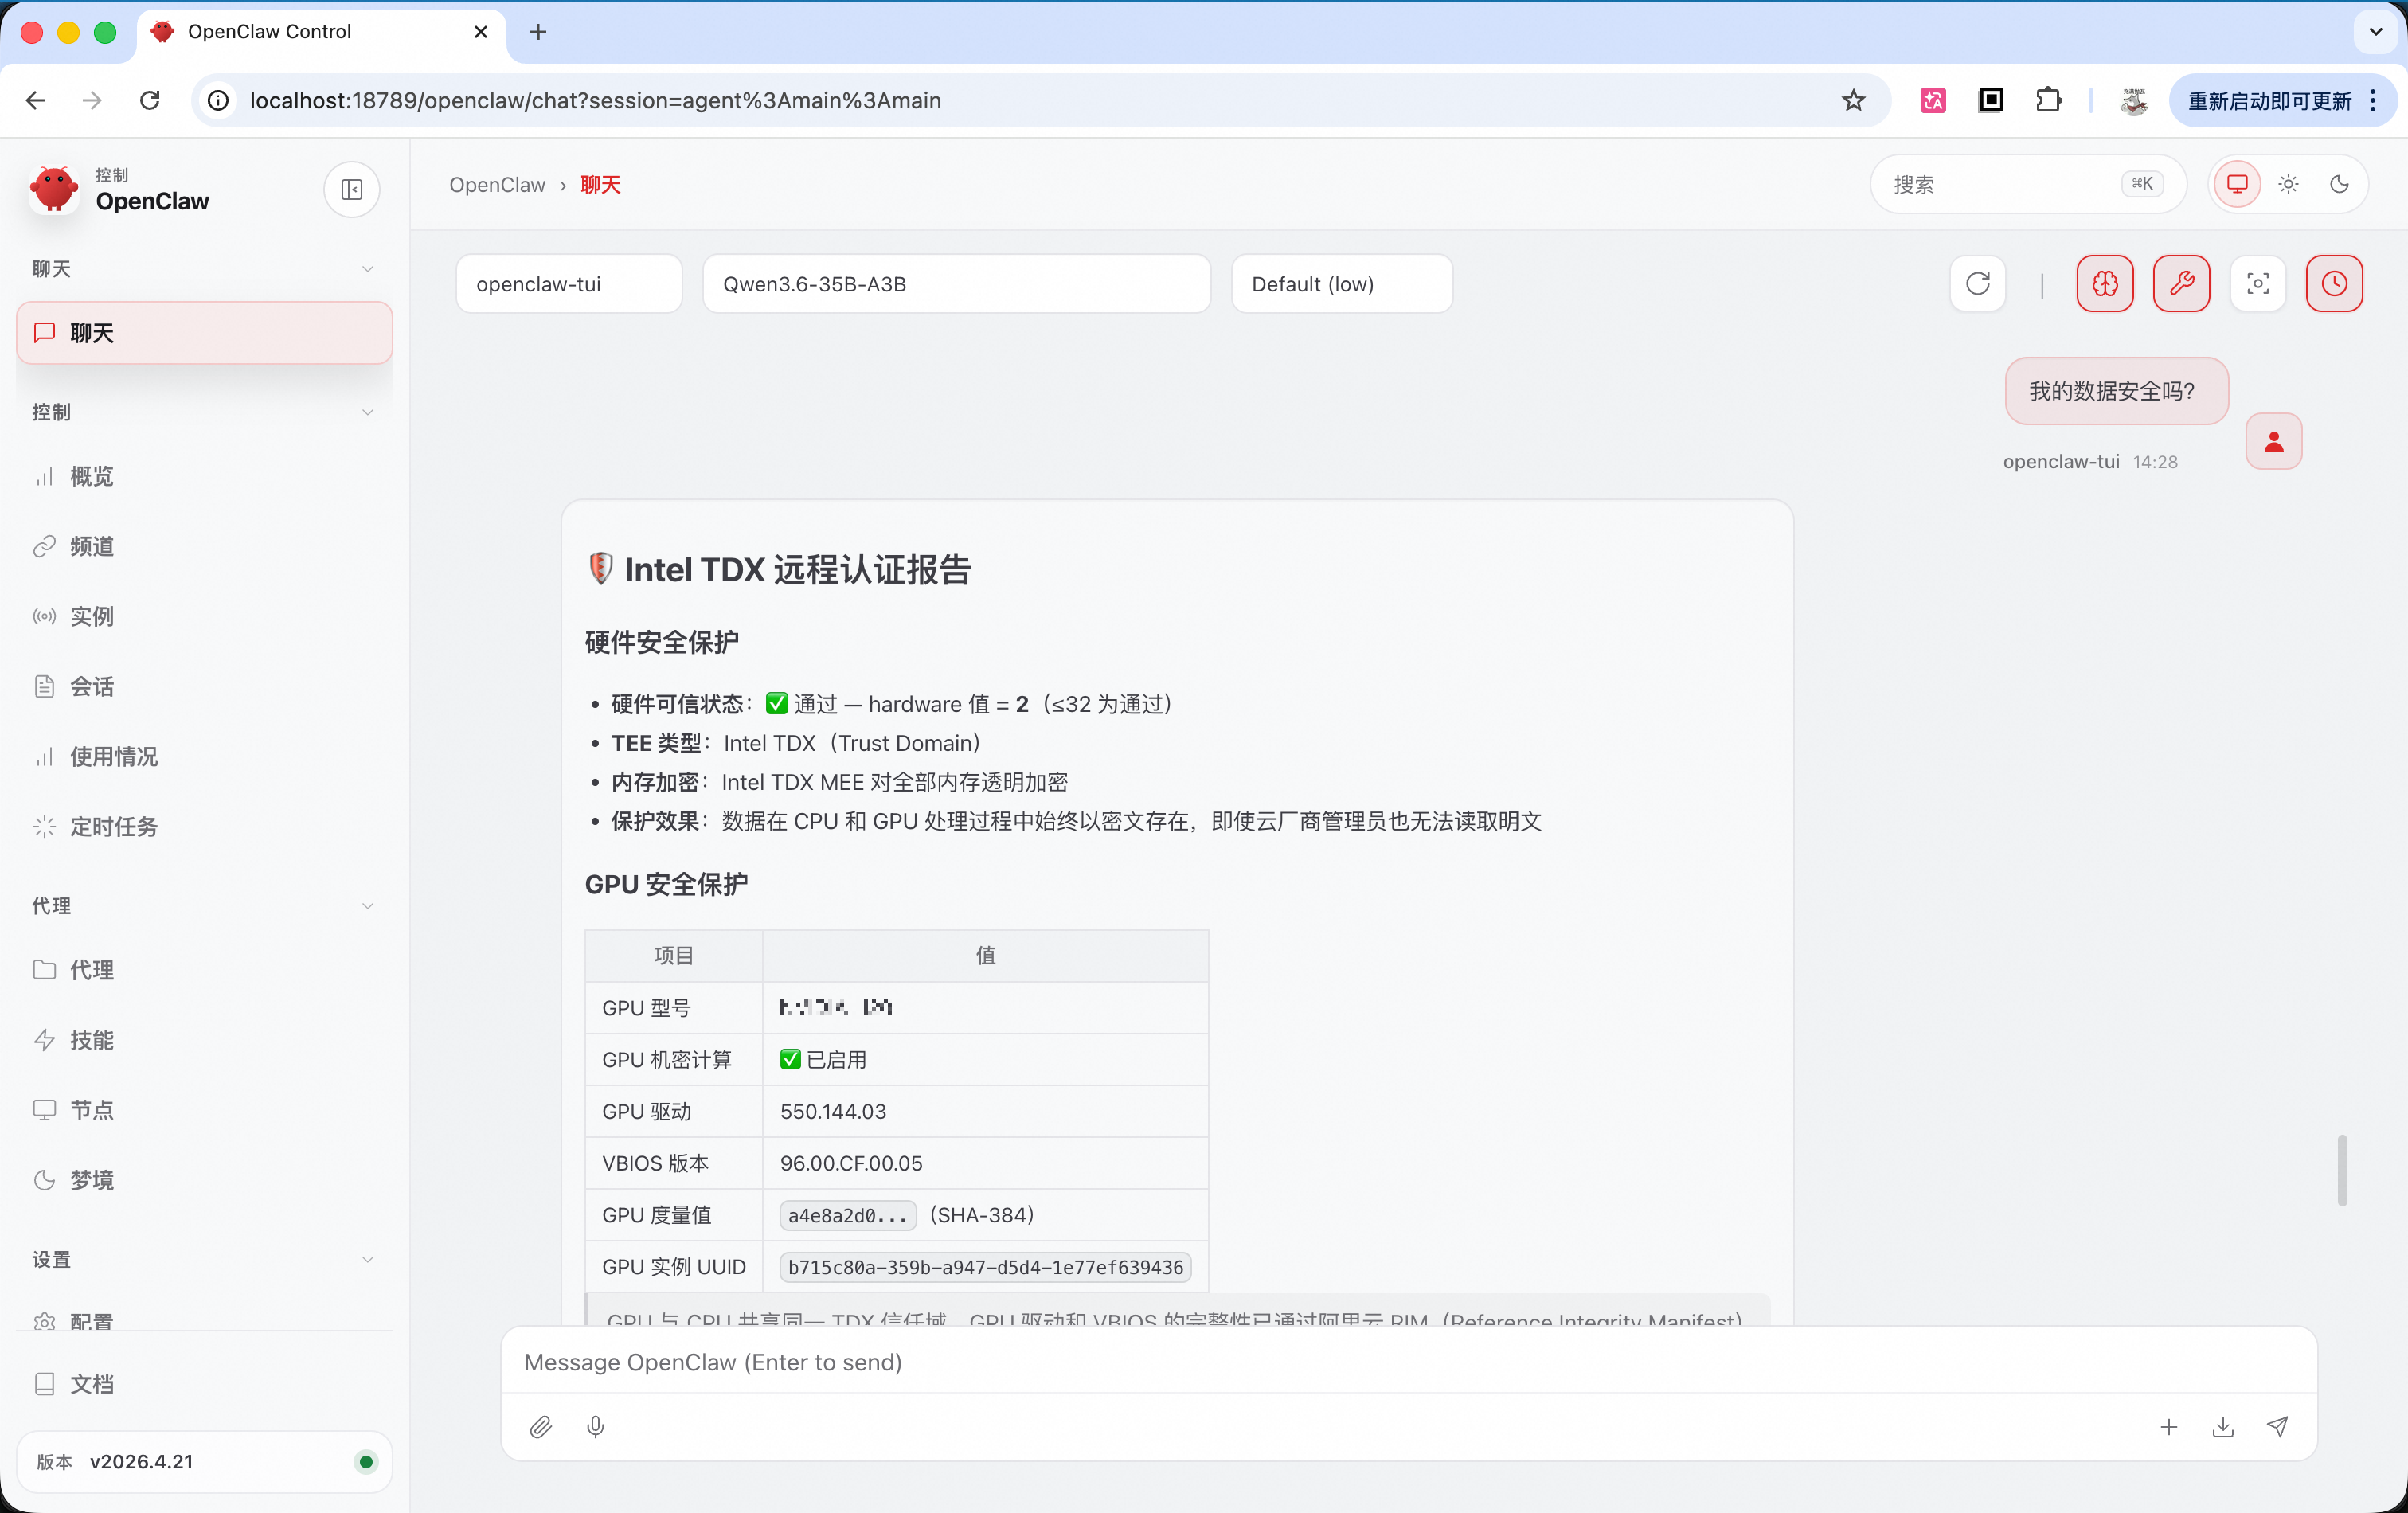Click the 聊天 breadcrumb item
Screen dimensions: 2408x1513
tap(600, 185)
